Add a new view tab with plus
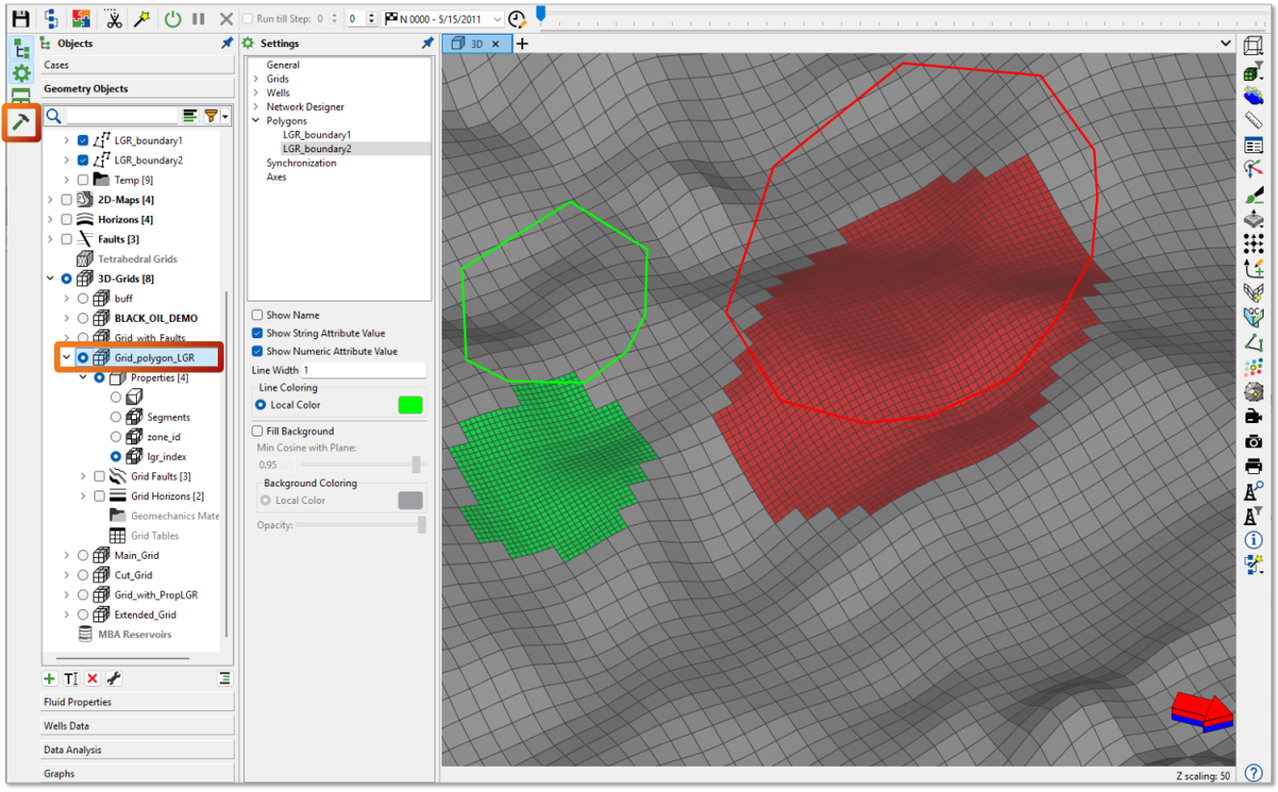The width and height of the screenshot is (1278, 792). coord(522,43)
